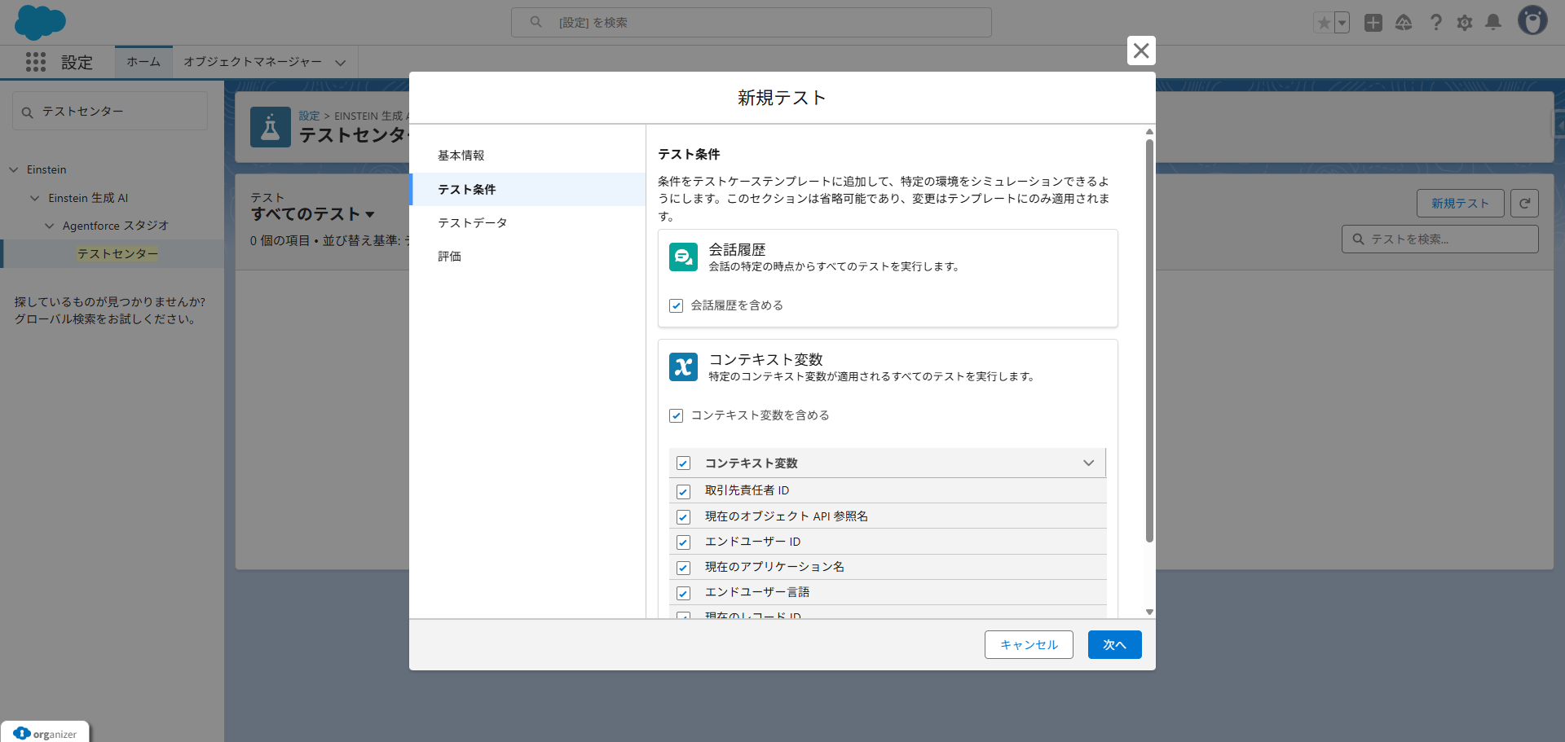Focus the [設定] を検索 global search field
Image resolution: width=1565 pixels, height=742 pixels.
pos(752,22)
